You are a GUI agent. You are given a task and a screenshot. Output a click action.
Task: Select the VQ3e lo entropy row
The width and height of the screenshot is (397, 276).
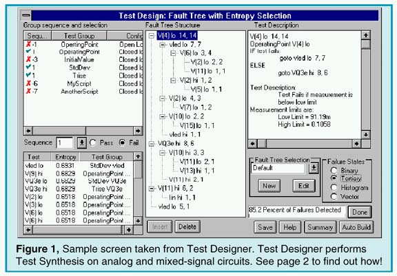79,181
